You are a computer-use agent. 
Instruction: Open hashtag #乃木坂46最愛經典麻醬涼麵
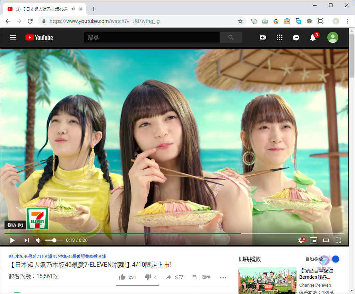click(79, 257)
